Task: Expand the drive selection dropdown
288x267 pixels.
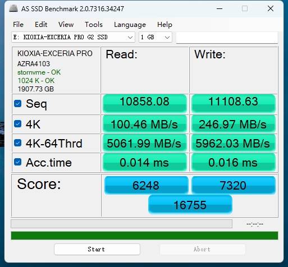Action: point(73,37)
